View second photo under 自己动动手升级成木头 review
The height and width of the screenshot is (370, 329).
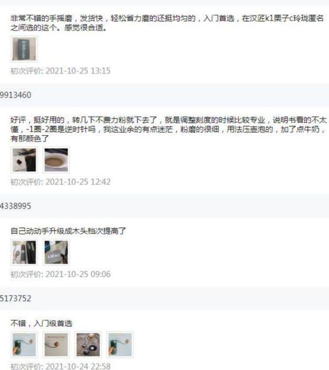[56, 252]
